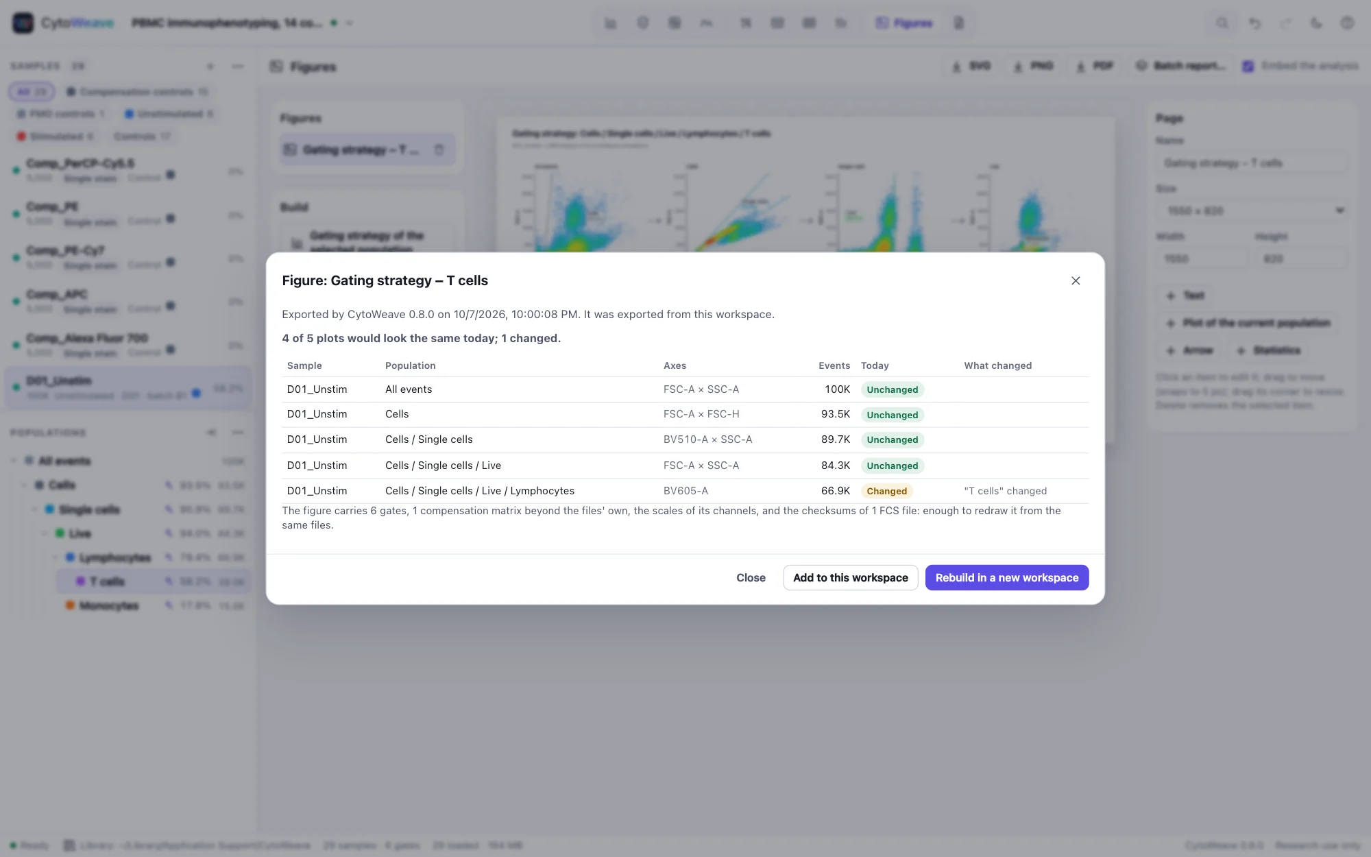The height and width of the screenshot is (857, 1371).
Task: Click the figure Name input field
Action: [x=1252, y=162]
